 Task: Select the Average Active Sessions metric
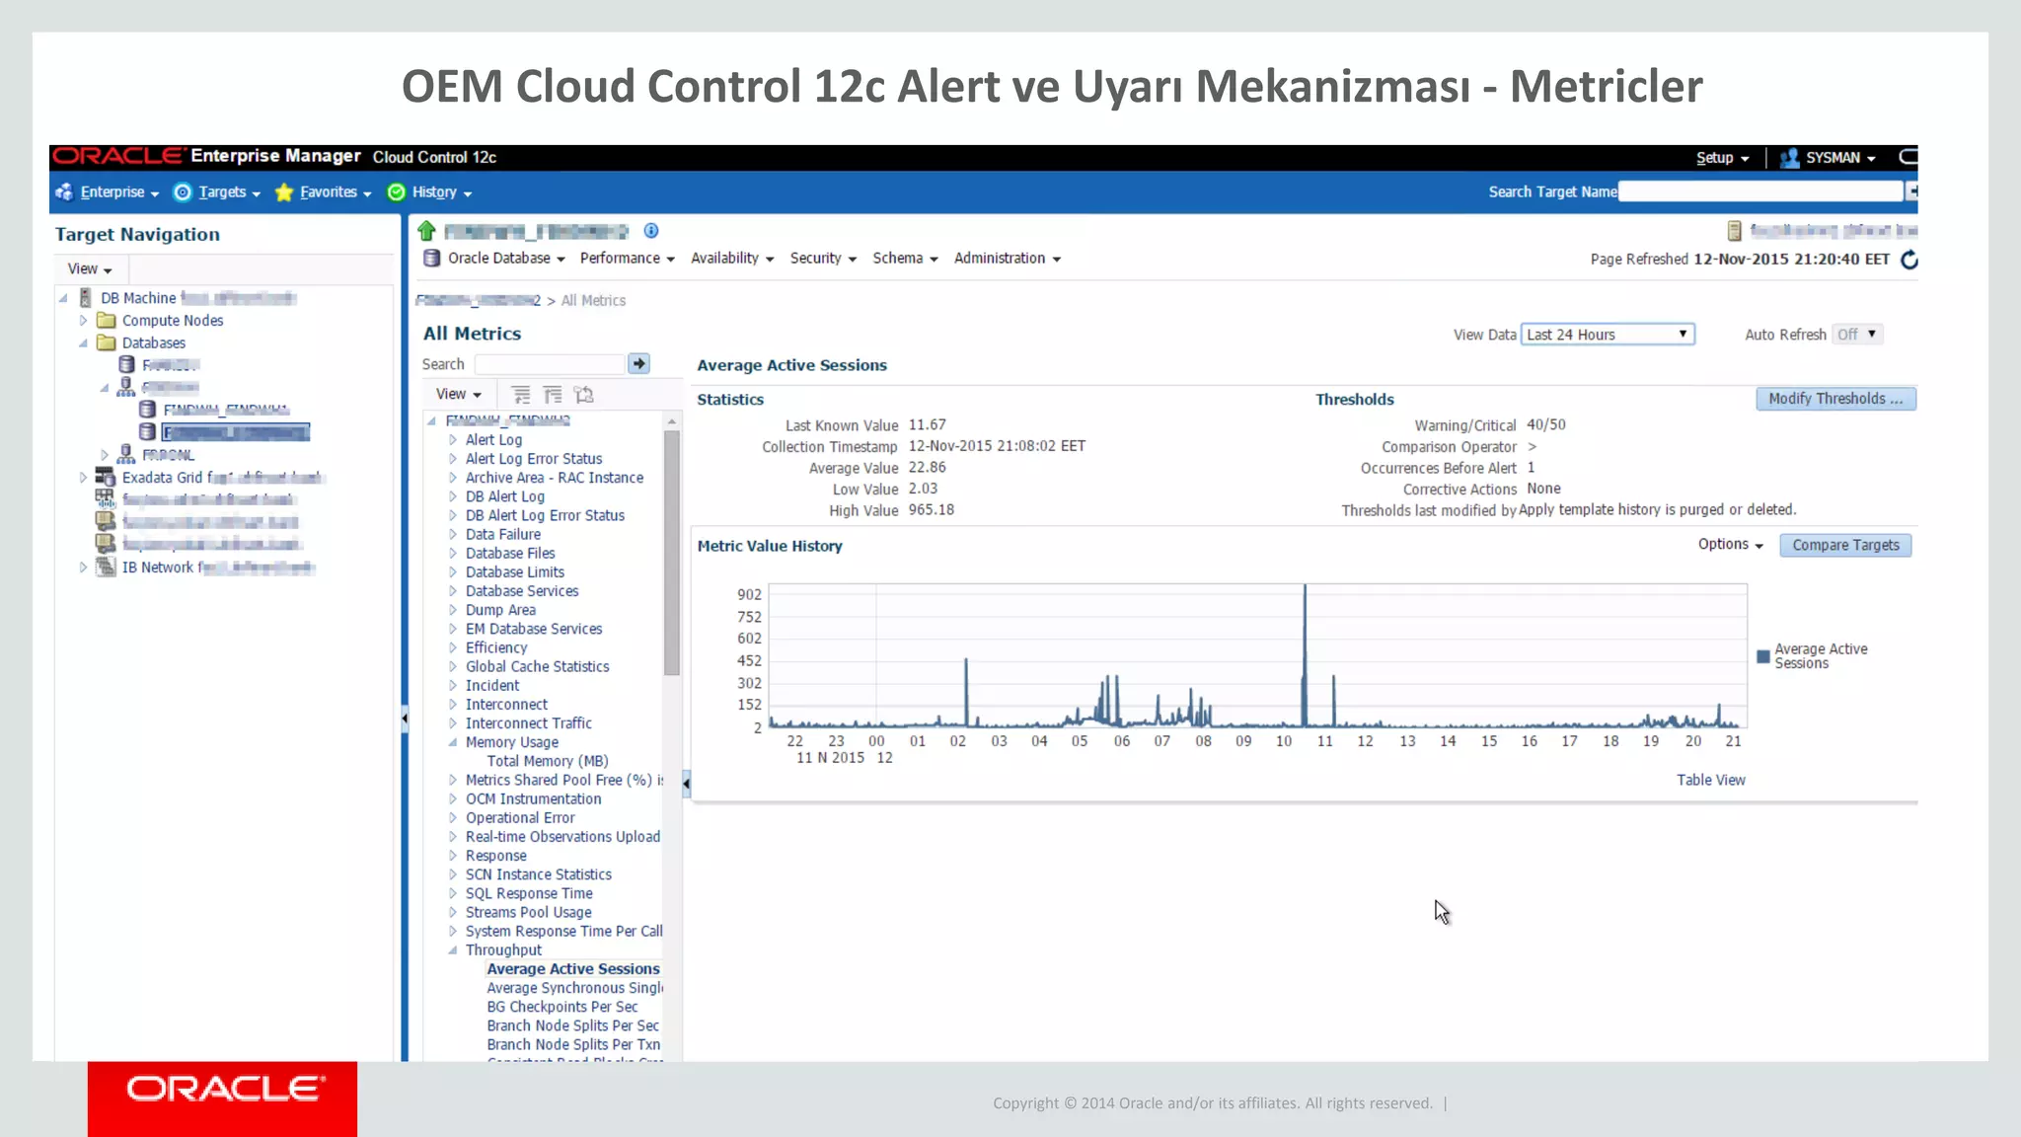coord(573,969)
